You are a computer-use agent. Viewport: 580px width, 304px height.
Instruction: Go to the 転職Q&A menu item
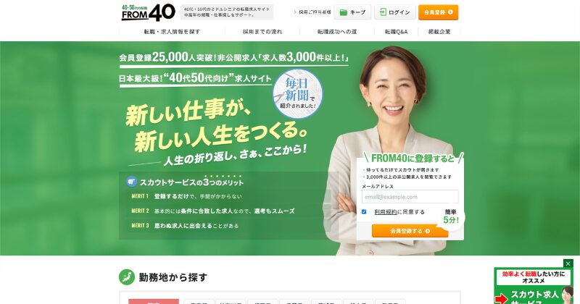pos(396,32)
